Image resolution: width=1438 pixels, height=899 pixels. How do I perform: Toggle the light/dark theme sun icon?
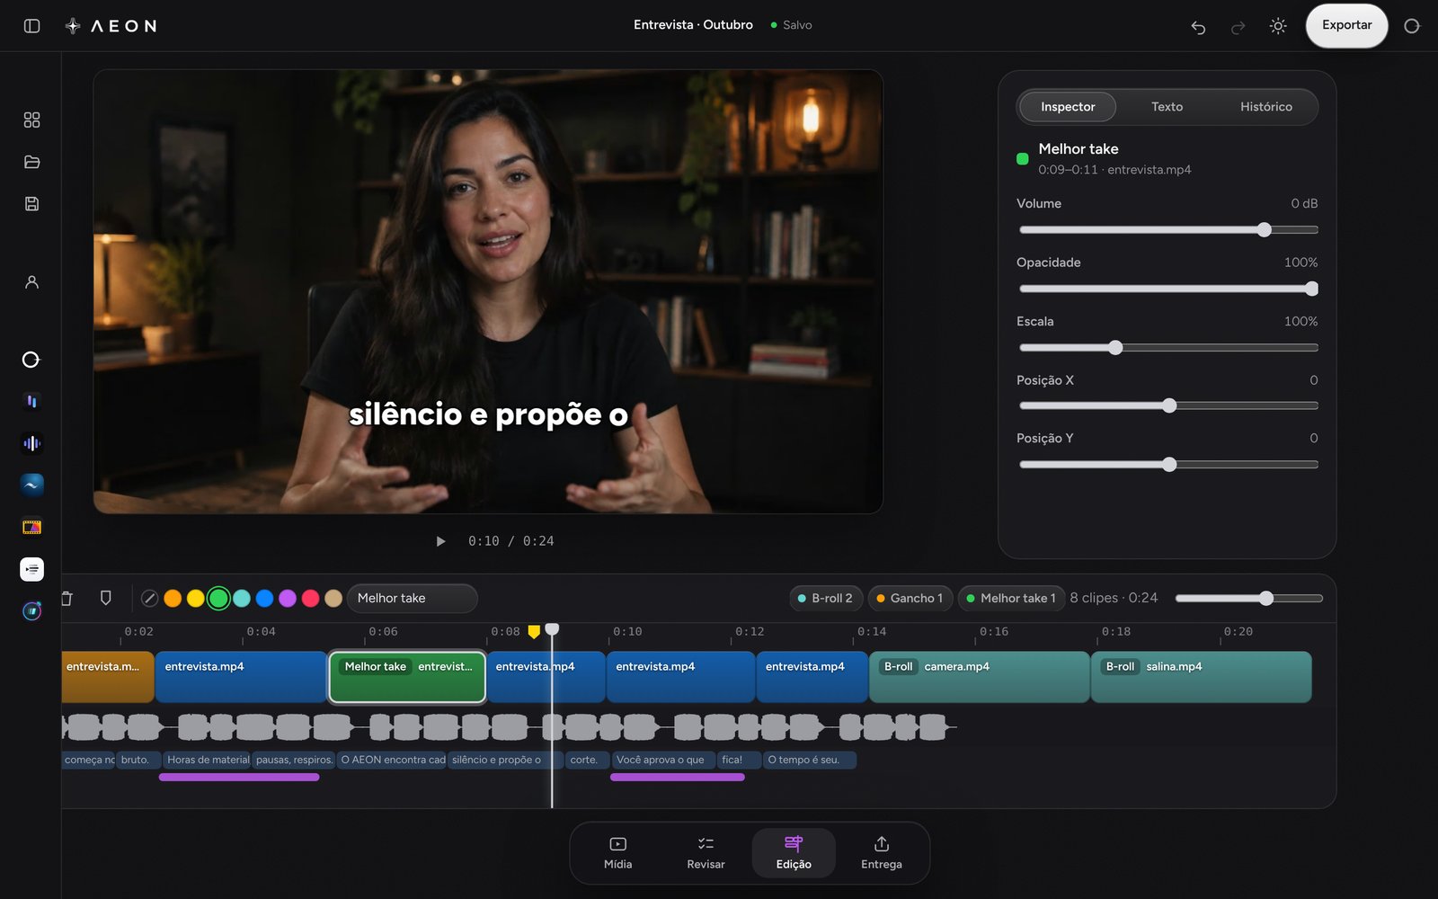click(x=1278, y=26)
